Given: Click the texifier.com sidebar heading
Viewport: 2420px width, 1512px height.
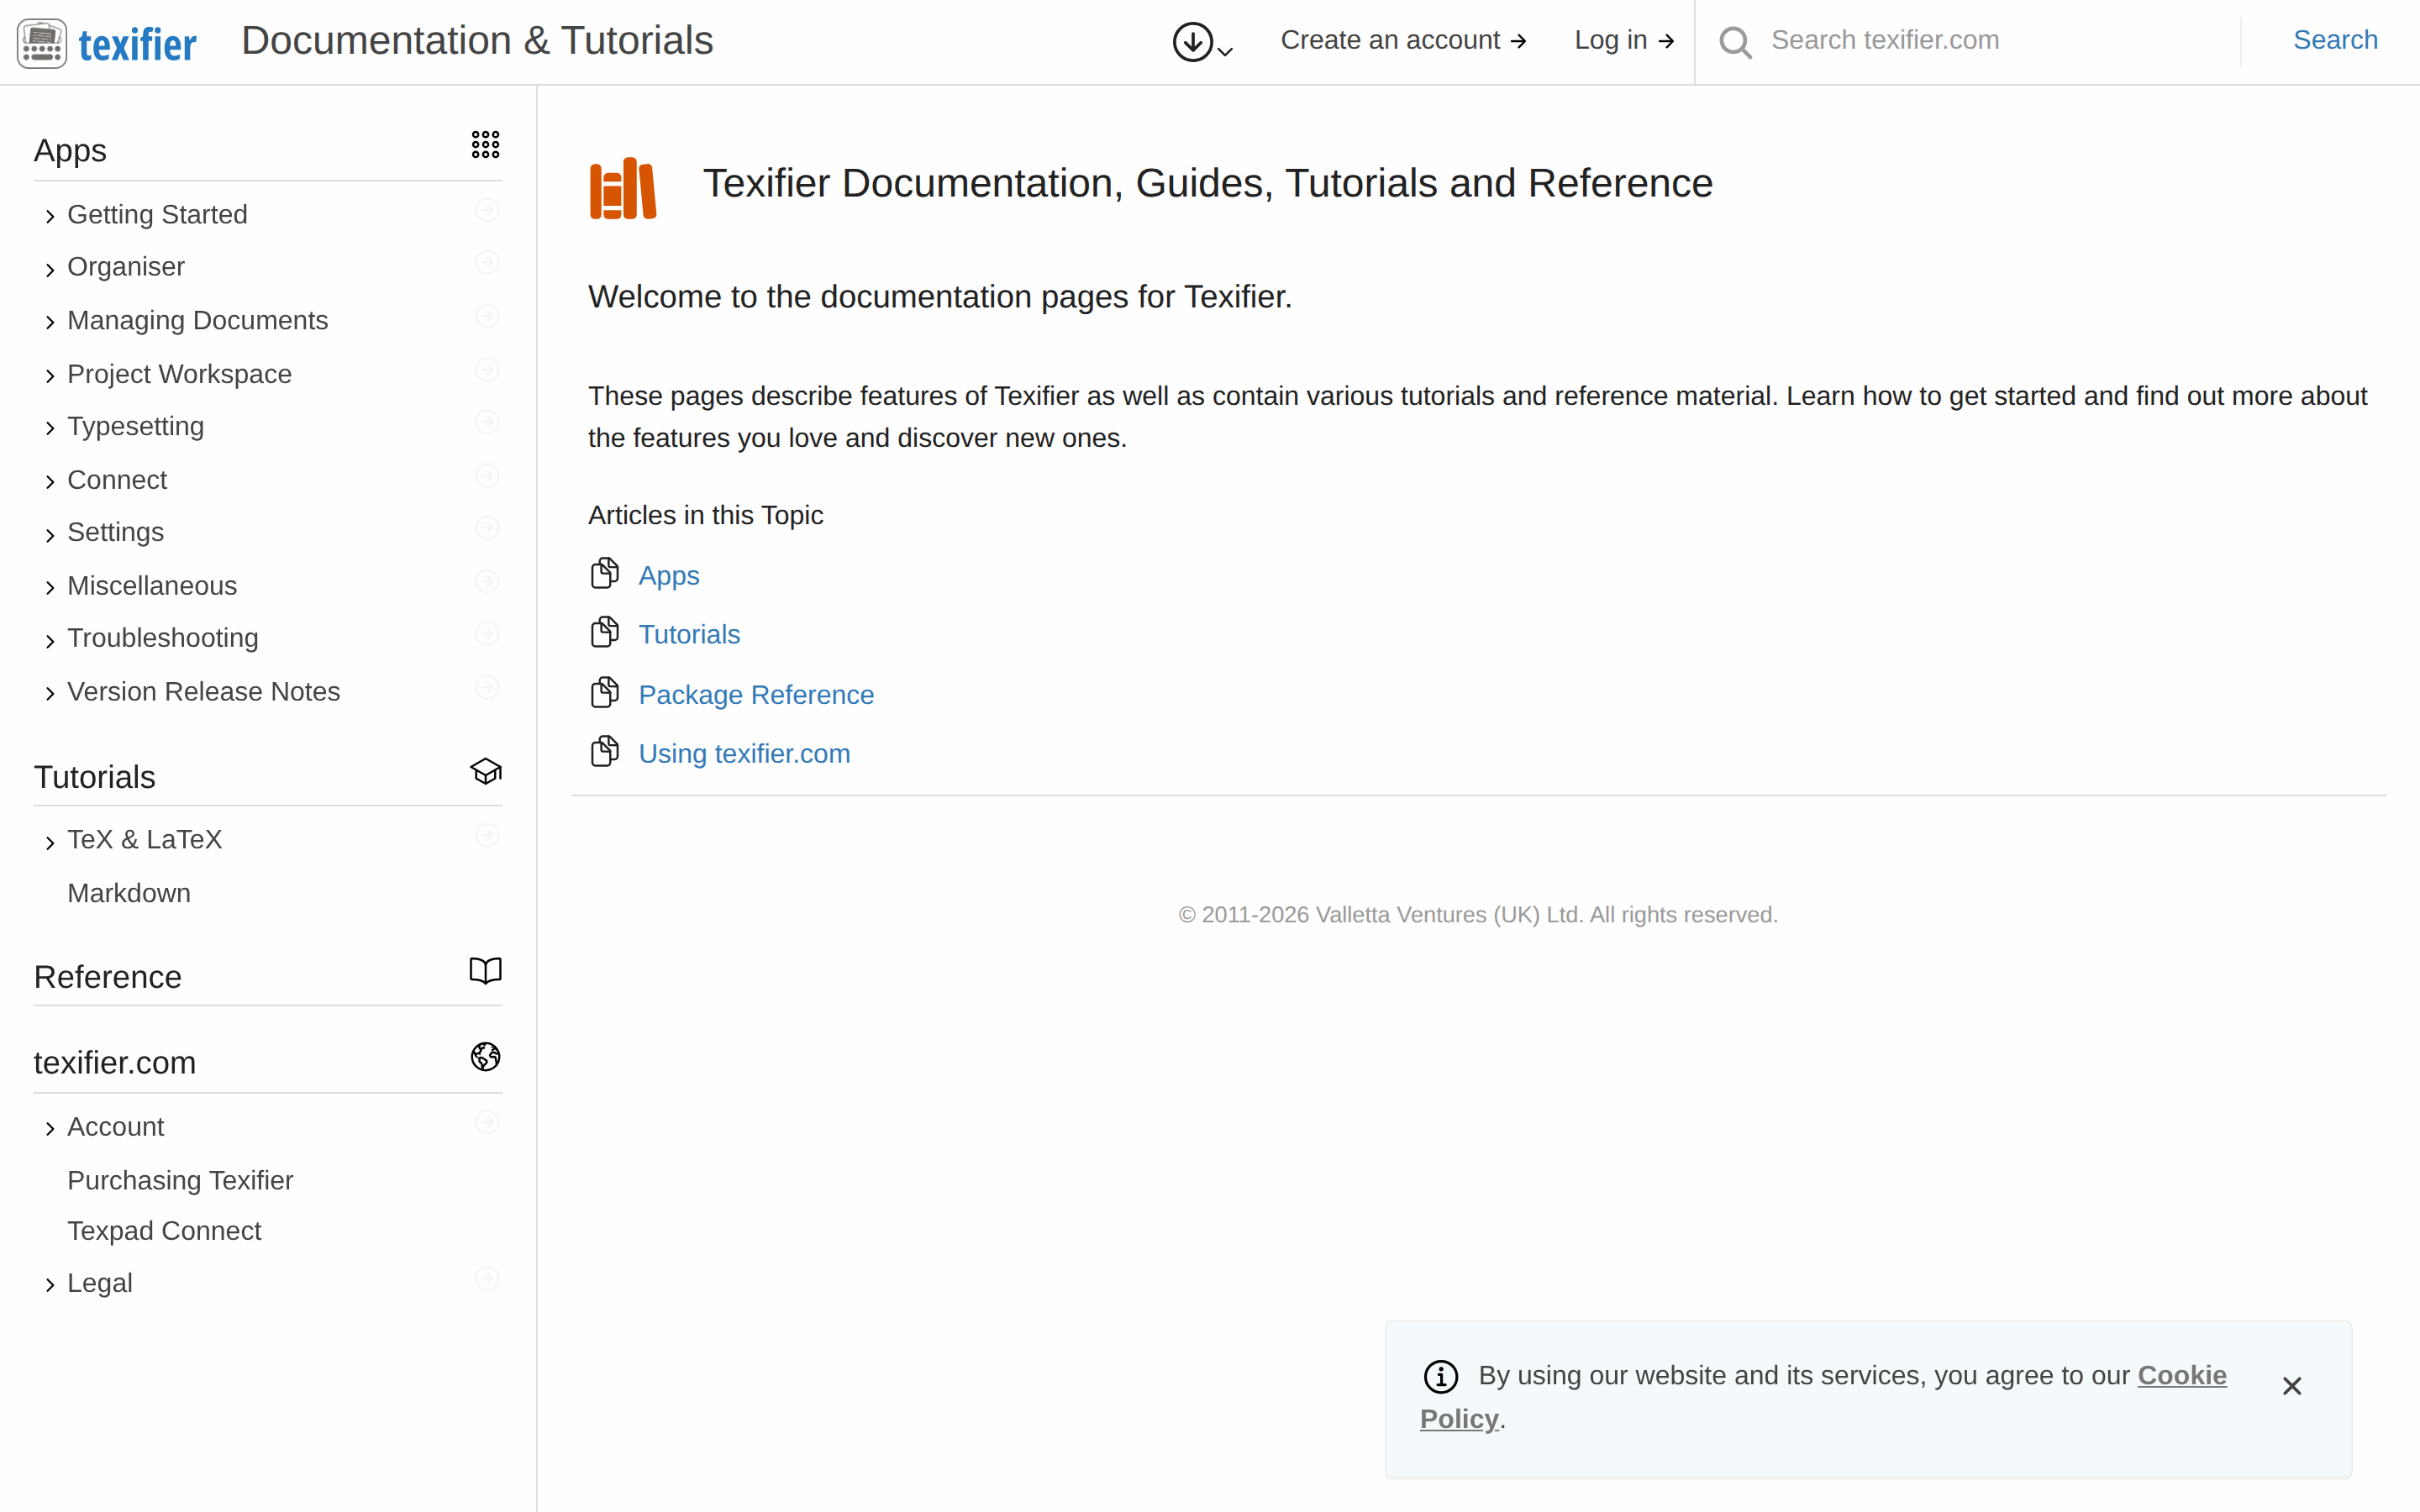Looking at the screenshot, I should tap(115, 1063).
